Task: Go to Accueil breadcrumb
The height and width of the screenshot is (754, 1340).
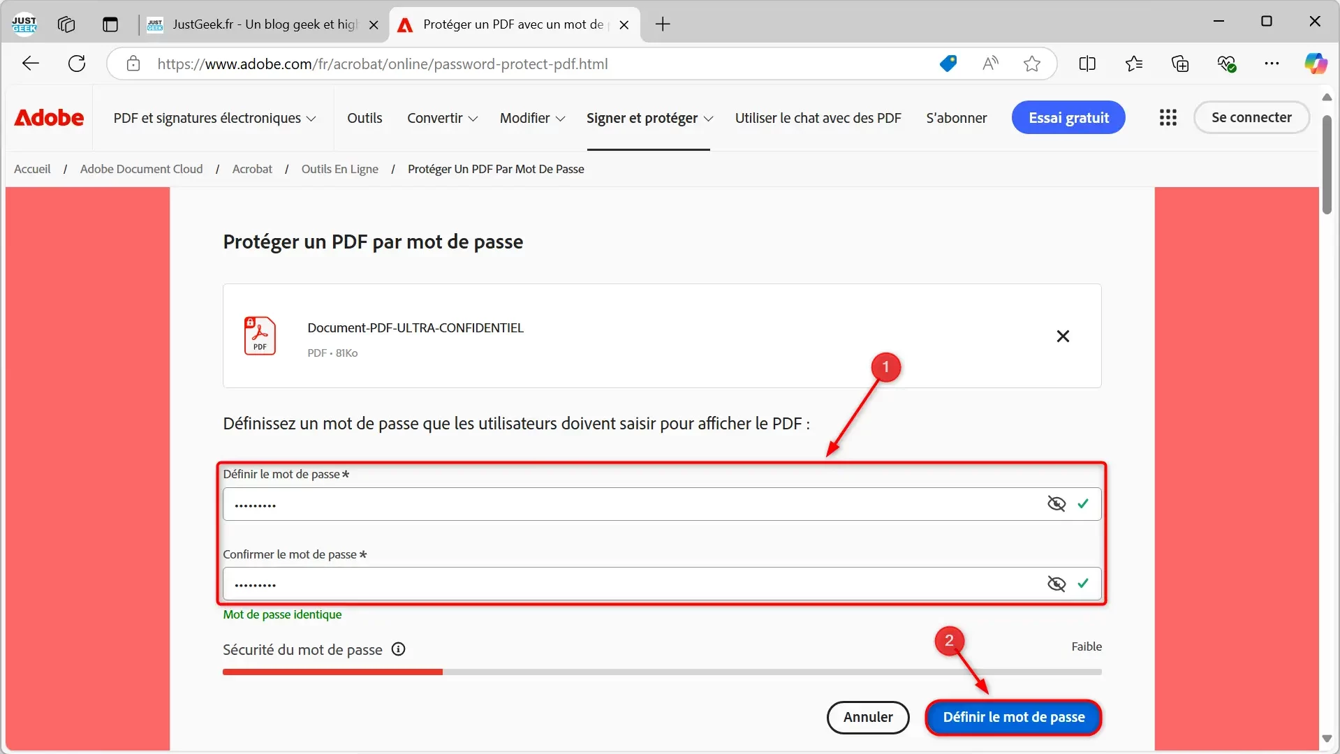Action: click(x=32, y=169)
